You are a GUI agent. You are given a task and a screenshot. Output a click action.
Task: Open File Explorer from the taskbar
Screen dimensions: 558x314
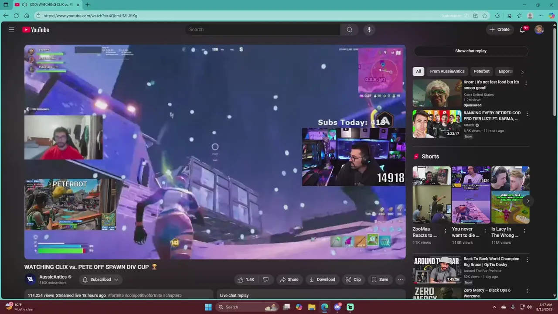point(312,307)
